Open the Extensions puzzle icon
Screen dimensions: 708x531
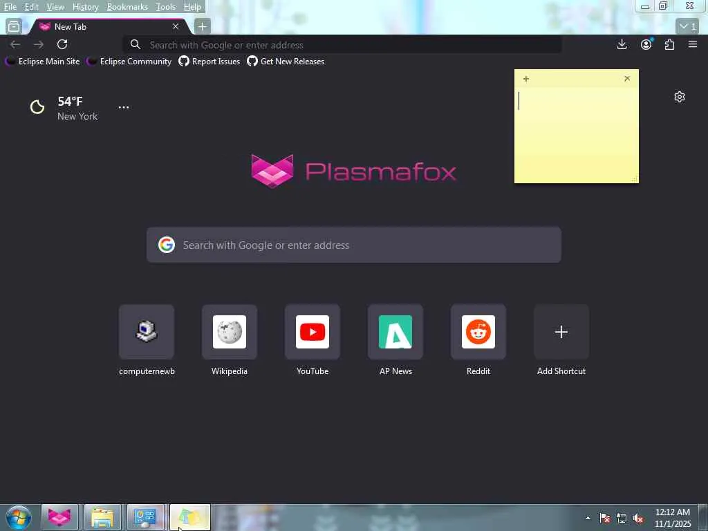[x=669, y=44]
